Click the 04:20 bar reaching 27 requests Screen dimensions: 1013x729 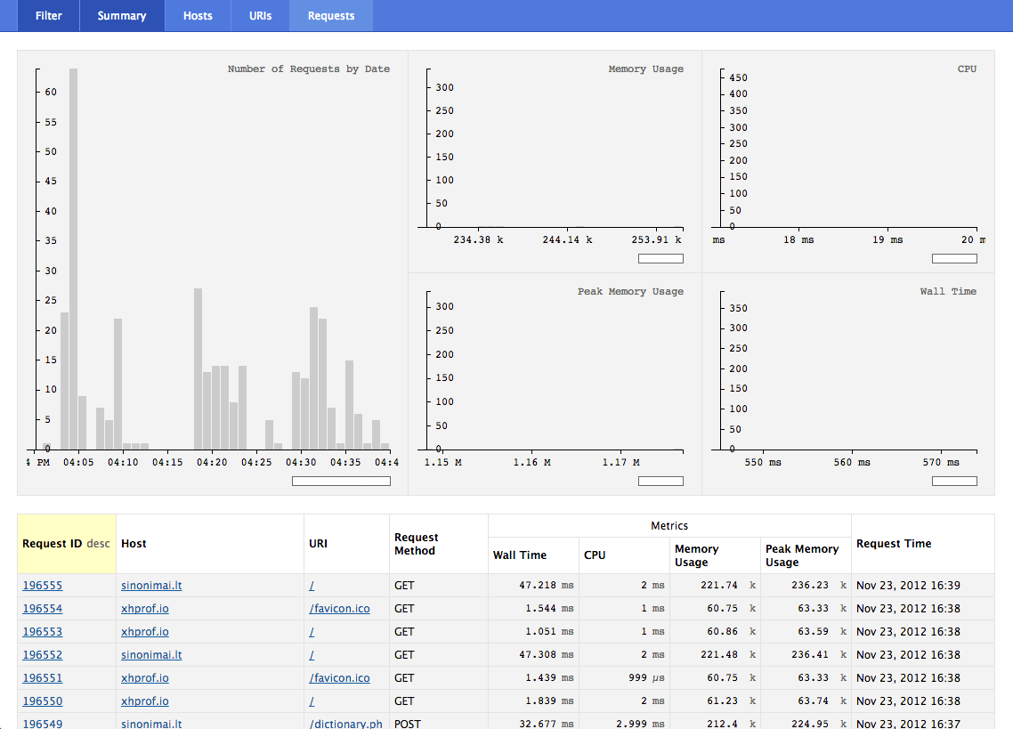coord(199,369)
